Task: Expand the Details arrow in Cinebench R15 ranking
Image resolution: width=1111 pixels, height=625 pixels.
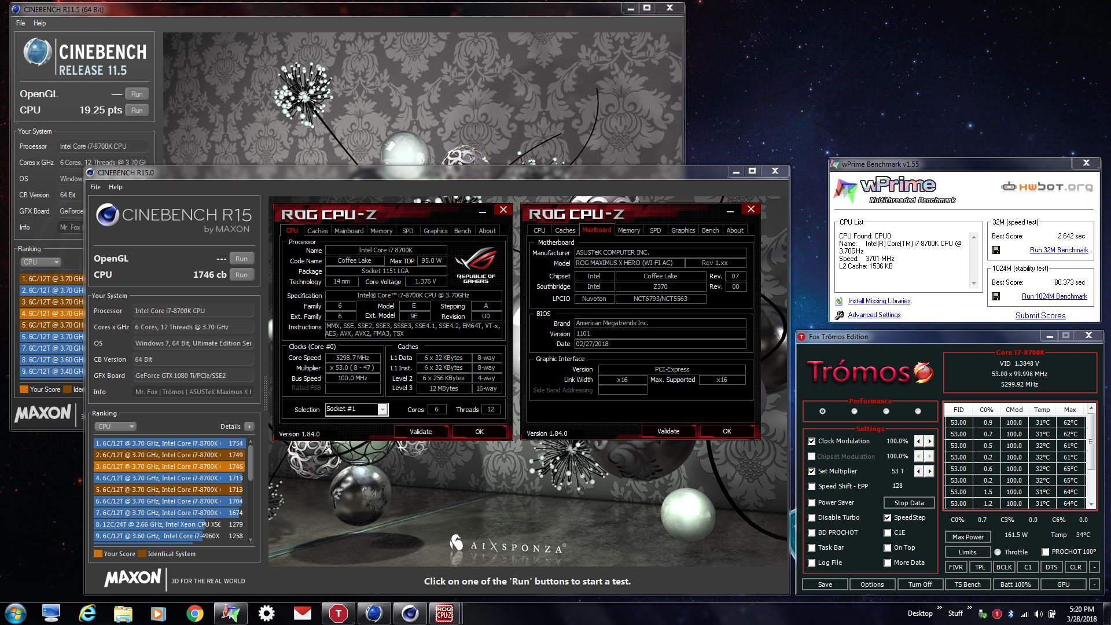Action: [249, 427]
